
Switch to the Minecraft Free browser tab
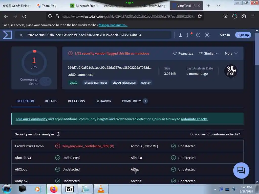tap(85, 6)
